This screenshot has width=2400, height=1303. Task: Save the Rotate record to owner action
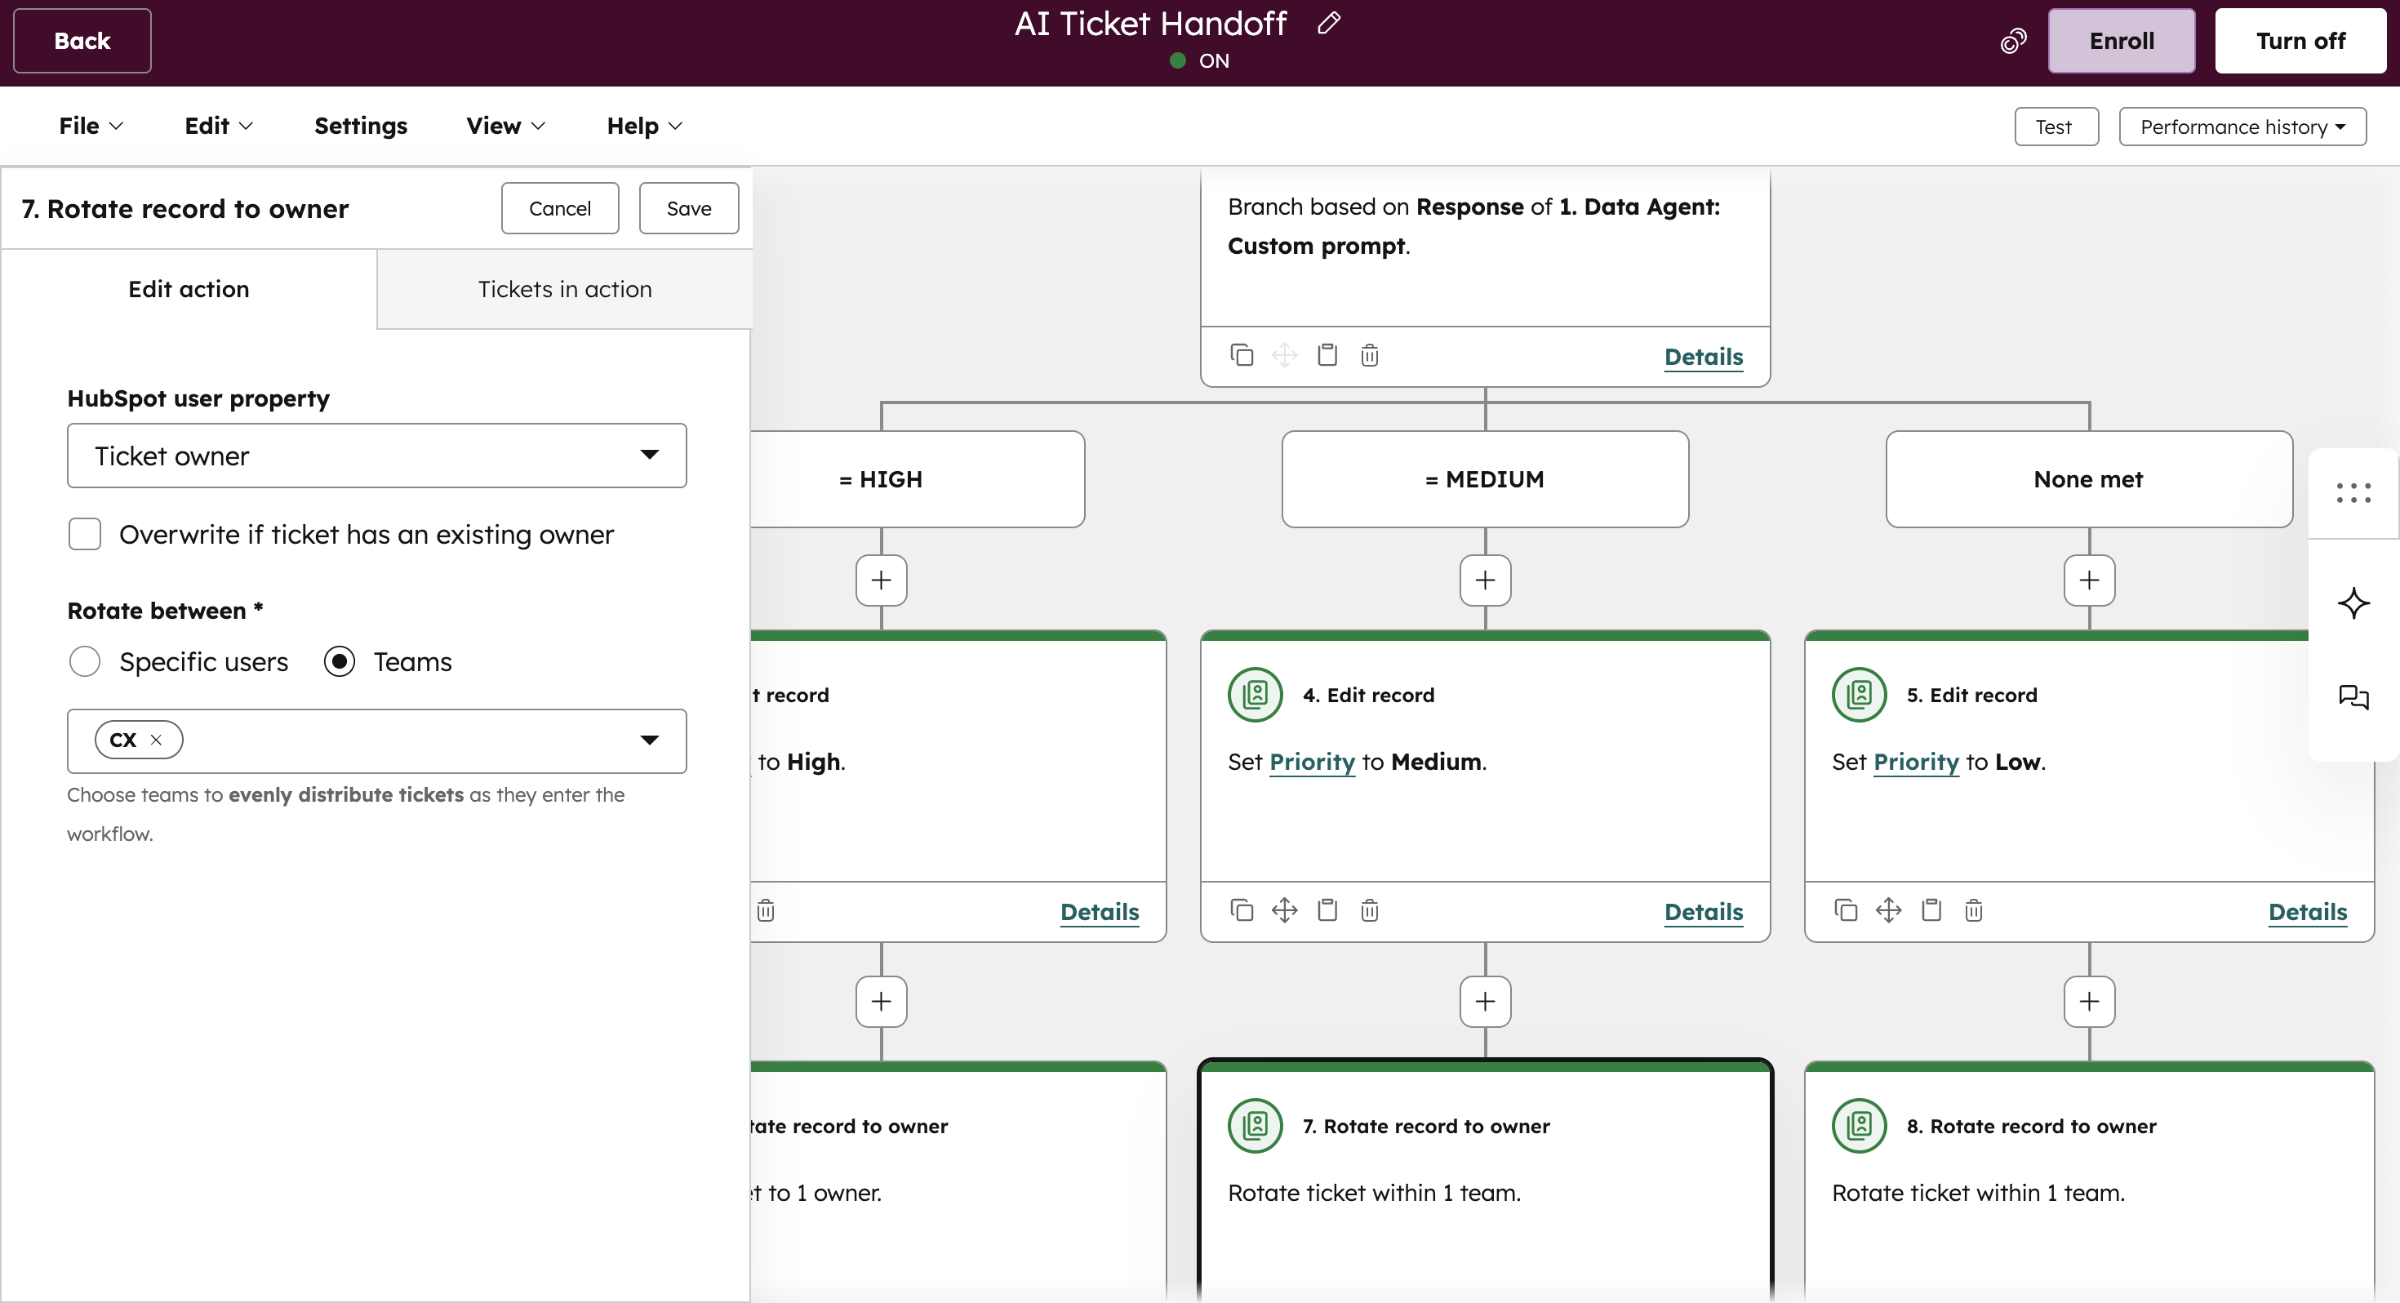click(688, 208)
